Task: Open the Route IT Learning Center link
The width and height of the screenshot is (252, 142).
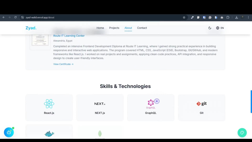Action: point(69,36)
